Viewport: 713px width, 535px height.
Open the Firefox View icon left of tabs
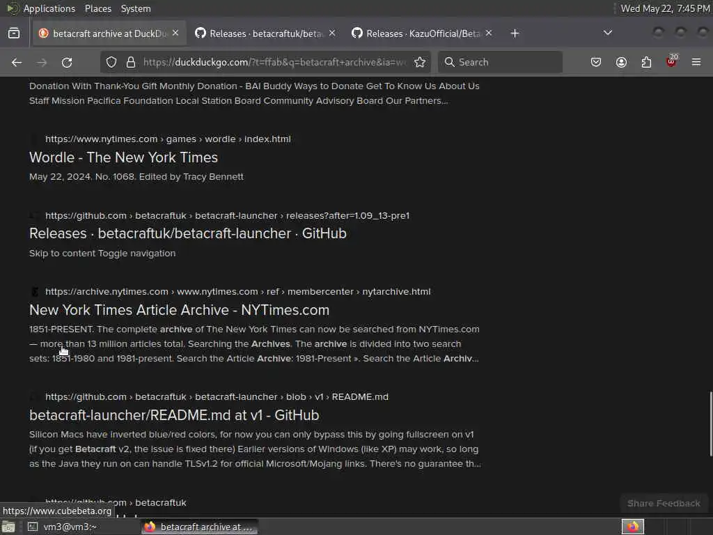coord(14,33)
